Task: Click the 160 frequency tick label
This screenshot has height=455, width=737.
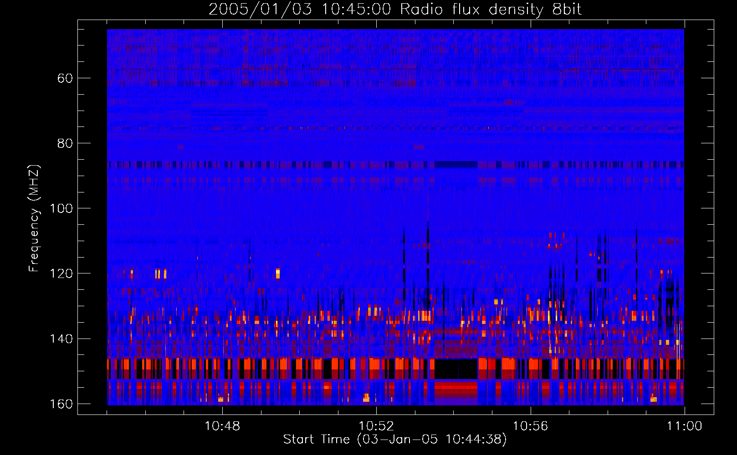Action: click(x=61, y=404)
